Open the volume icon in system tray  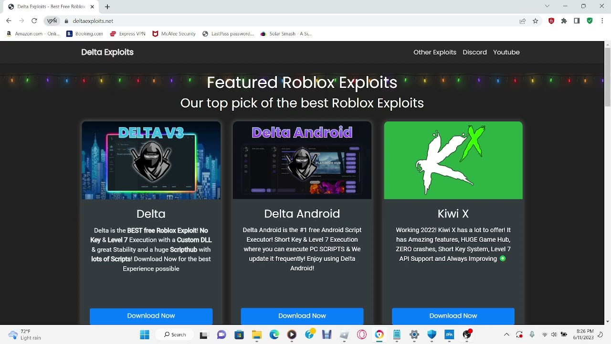click(x=554, y=334)
